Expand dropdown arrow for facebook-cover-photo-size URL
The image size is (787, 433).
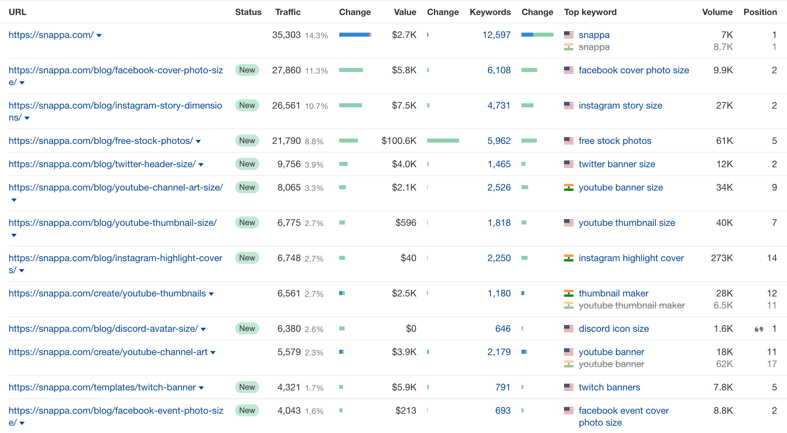click(22, 83)
